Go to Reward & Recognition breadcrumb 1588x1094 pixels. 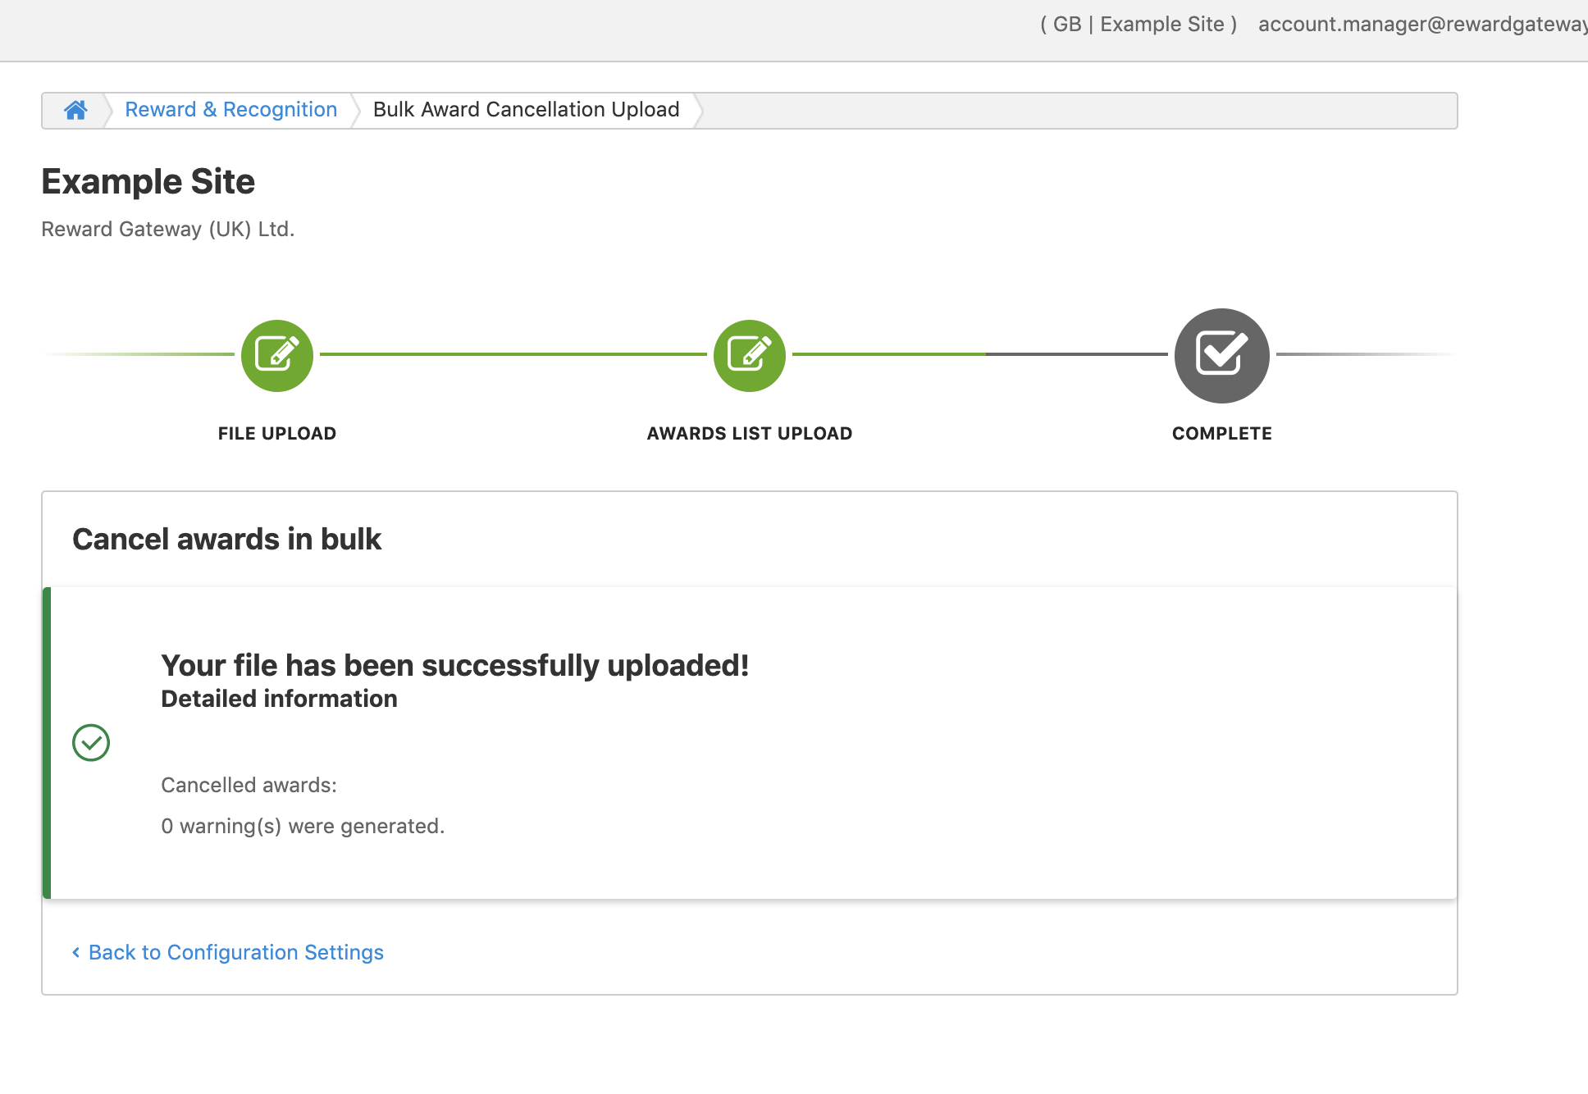(230, 110)
